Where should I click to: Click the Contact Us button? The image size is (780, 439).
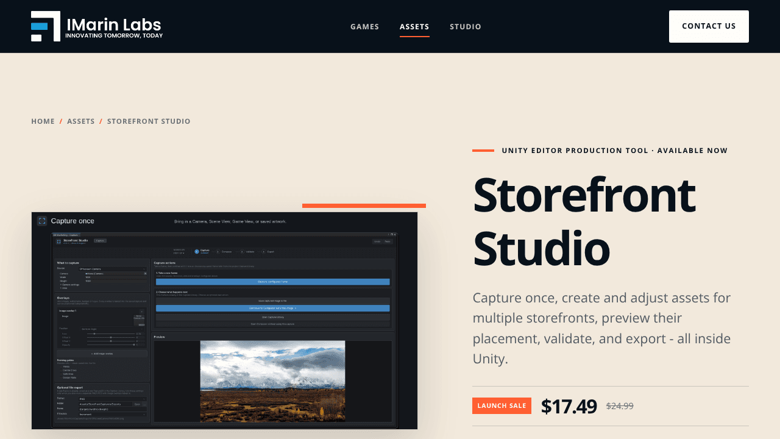[x=709, y=26]
